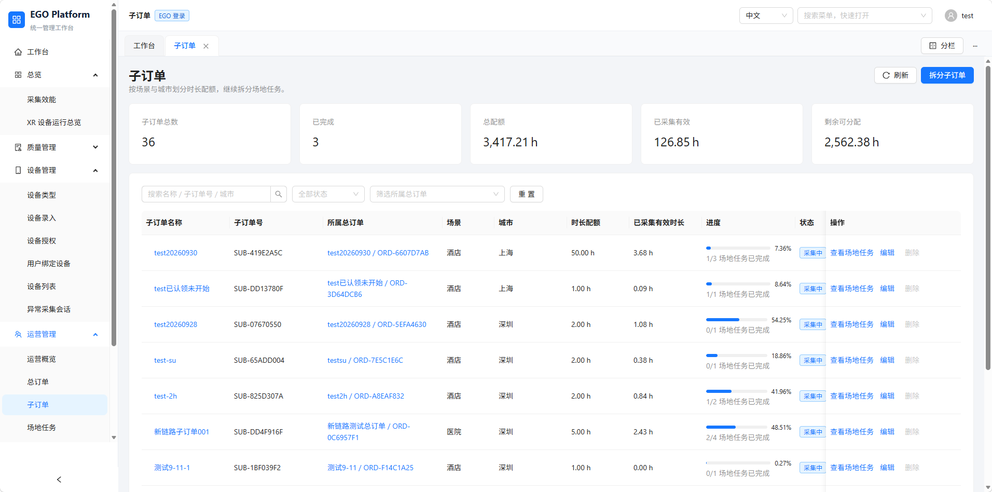The height and width of the screenshot is (492, 992).
Task: Click the 采集中 status tag for test-2h
Action: [x=812, y=396]
